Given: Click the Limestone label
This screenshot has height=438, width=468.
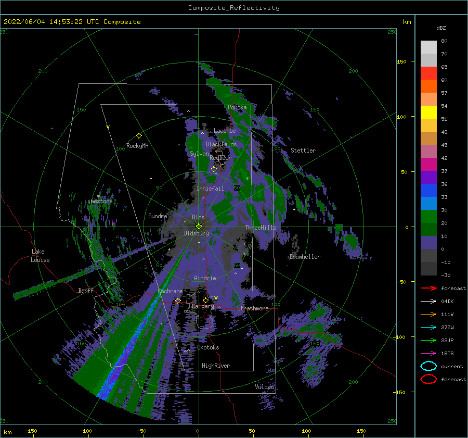Looking at the screenshot, I should point(98,201).
